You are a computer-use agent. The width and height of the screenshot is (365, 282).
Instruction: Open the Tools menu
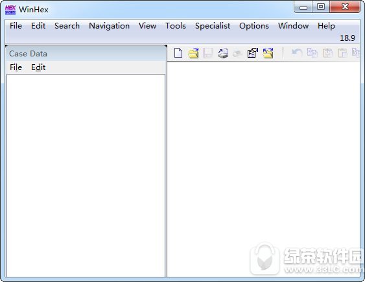[176, 26]
